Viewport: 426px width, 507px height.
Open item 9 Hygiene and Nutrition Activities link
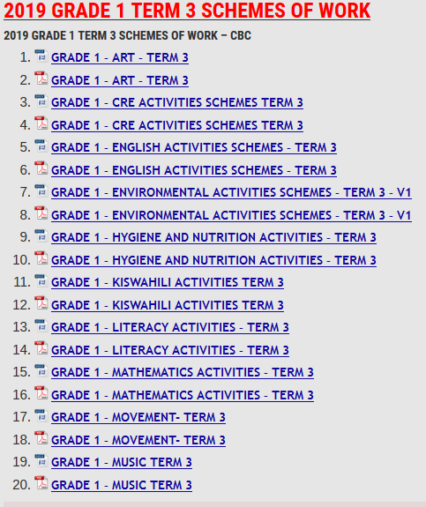pyautogui.click(x=213, y=237)
